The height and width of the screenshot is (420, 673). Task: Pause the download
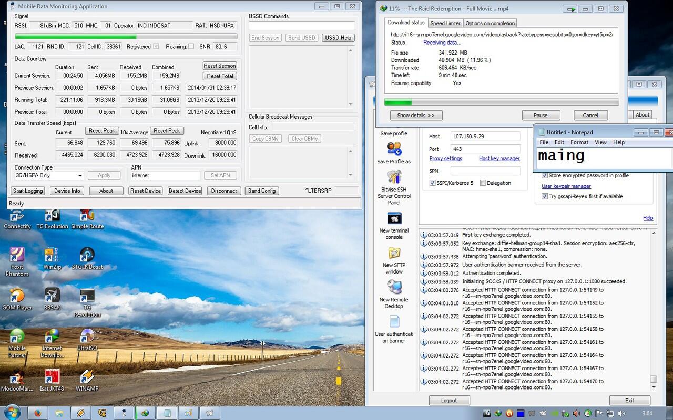(541, 115)
